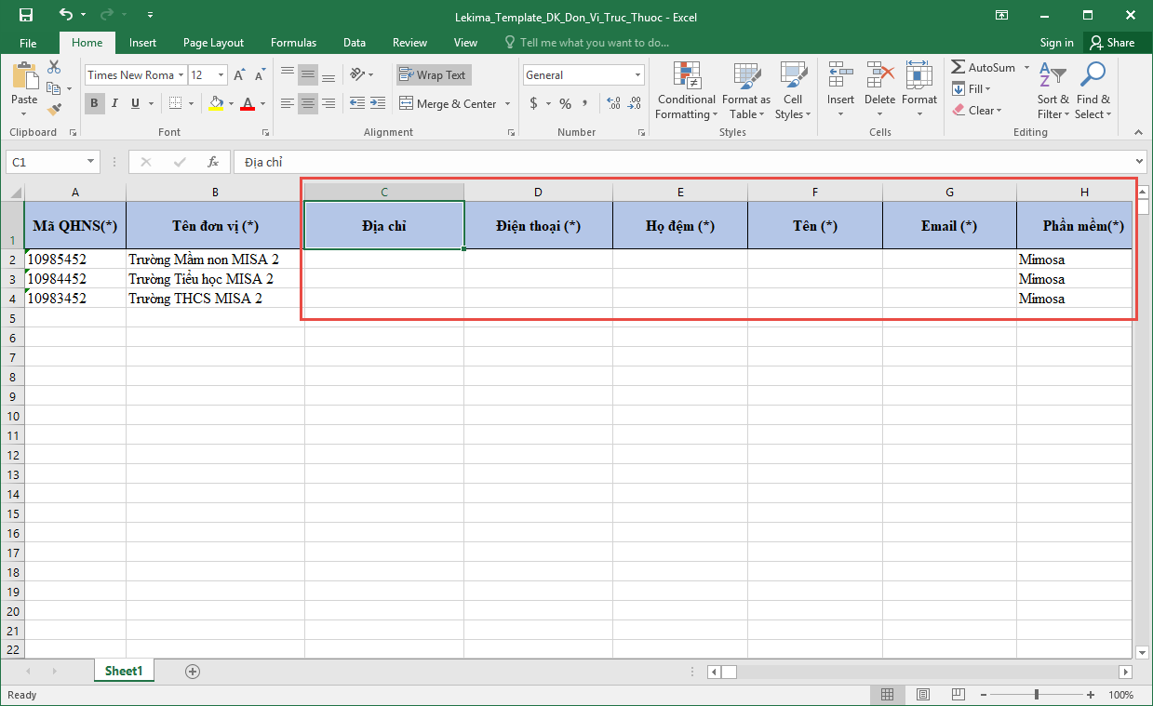Save the workbook with the floppy icon

(25, 15)
